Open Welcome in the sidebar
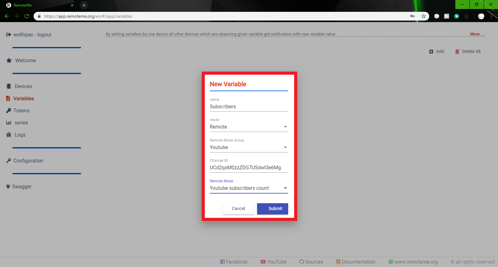 point(26,60)
